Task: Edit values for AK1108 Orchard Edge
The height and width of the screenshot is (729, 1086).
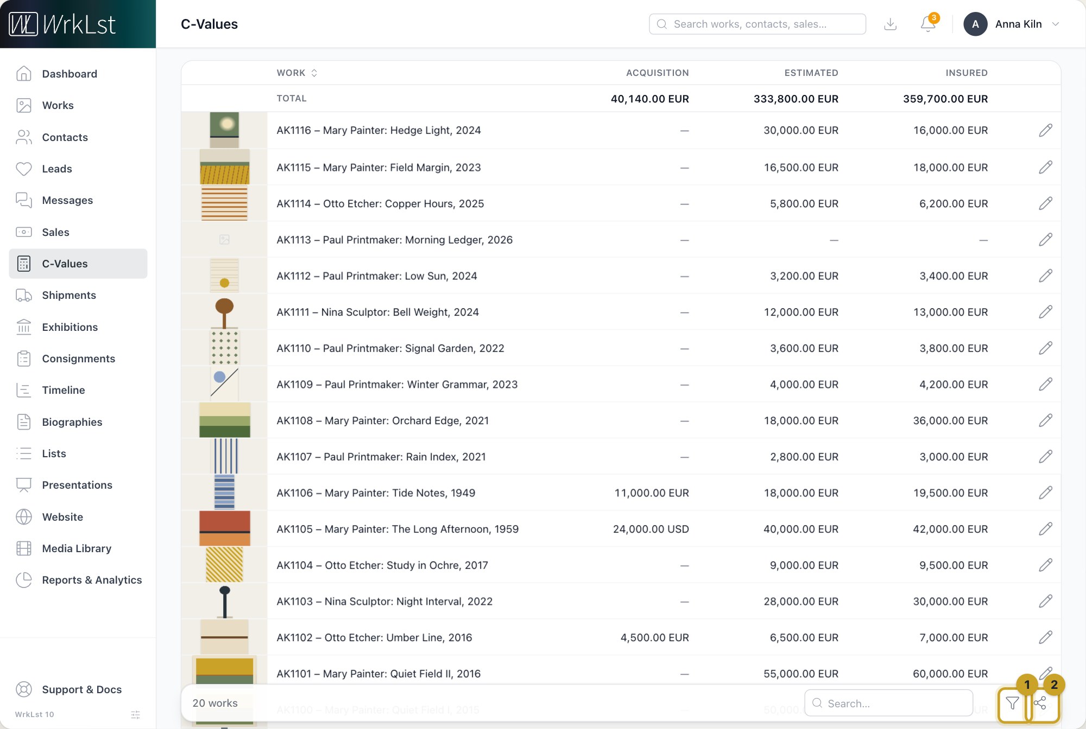Action: 1046,420
